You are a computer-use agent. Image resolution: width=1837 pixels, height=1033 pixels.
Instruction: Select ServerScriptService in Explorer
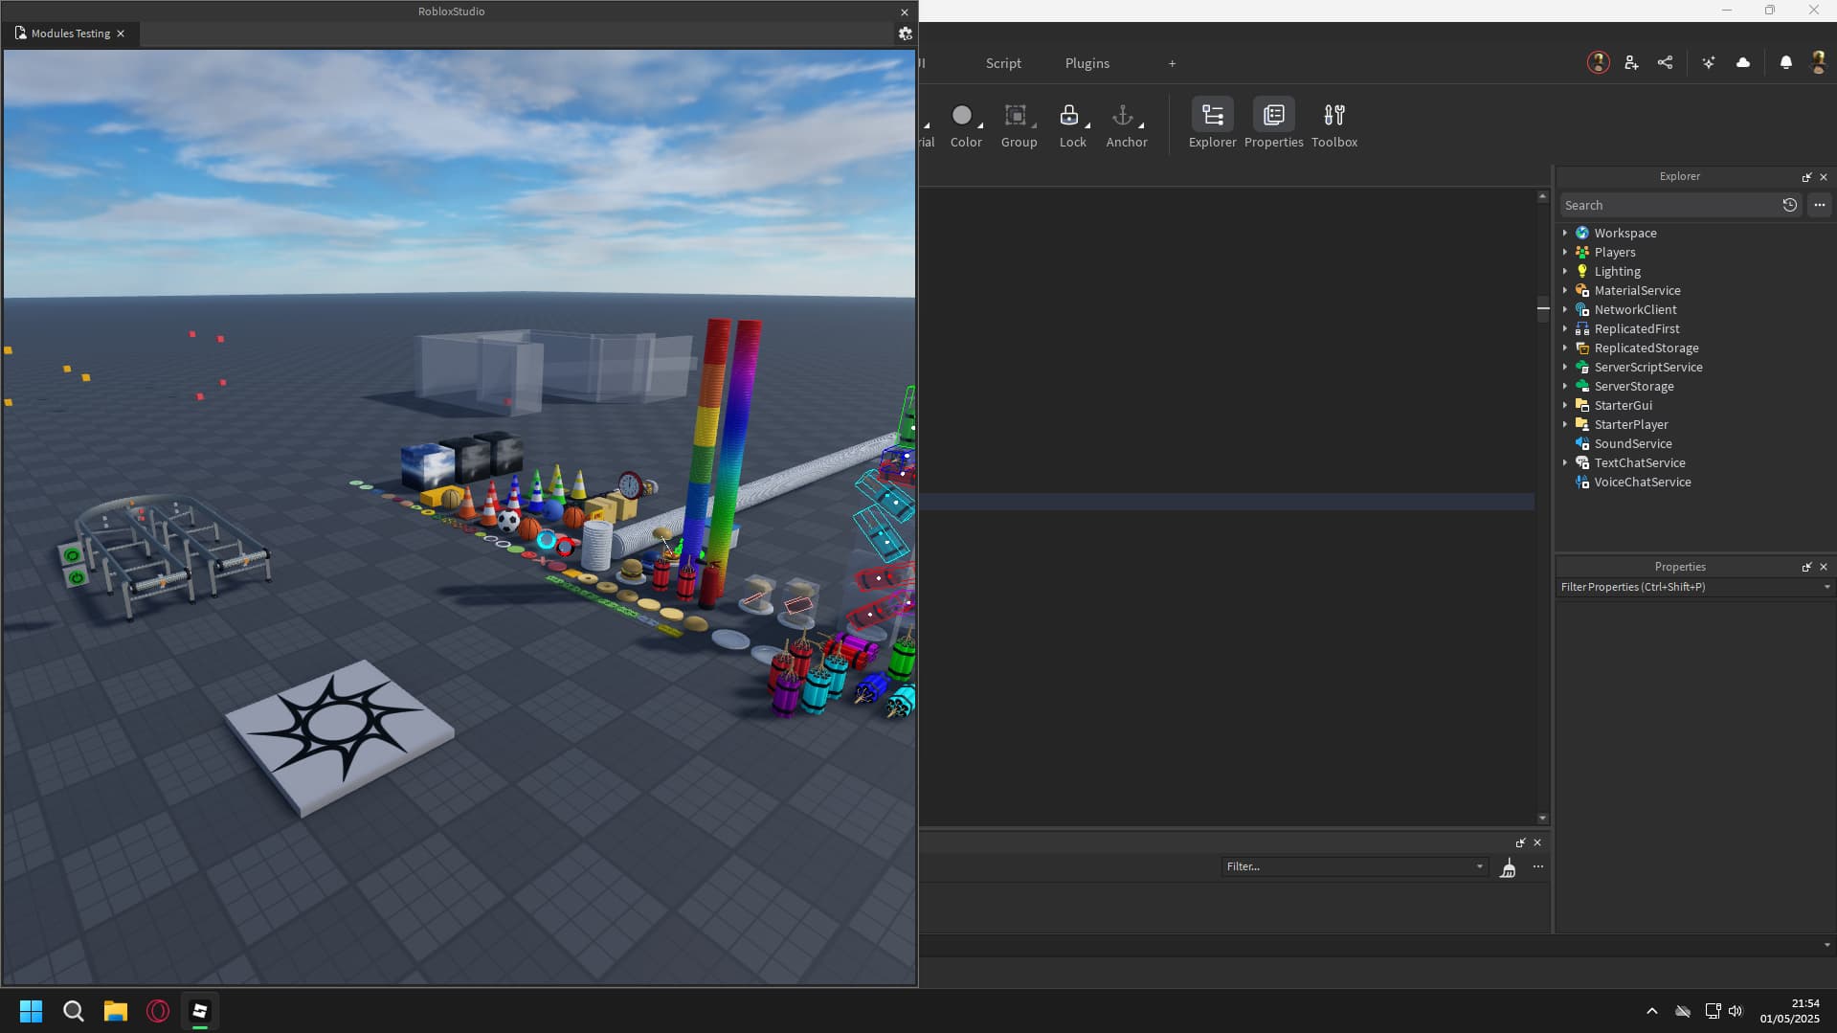click(x=1647, y=368)
